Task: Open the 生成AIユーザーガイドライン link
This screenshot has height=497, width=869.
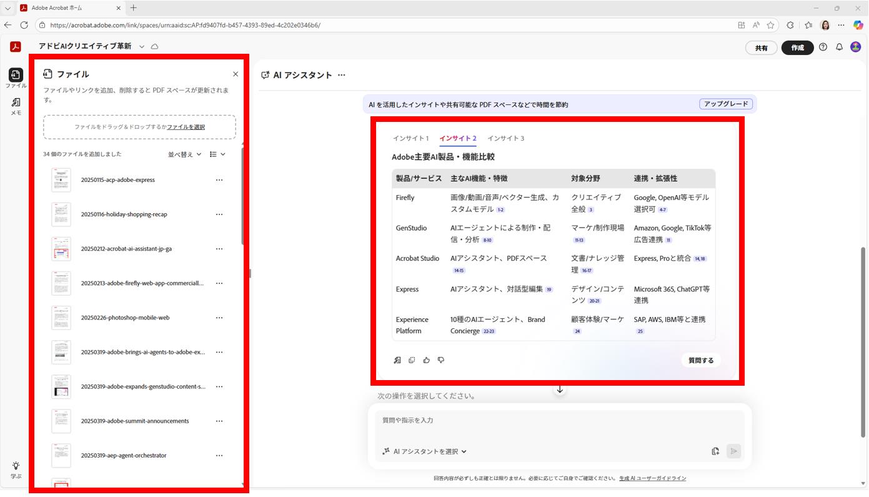Action: click(652, 478)
